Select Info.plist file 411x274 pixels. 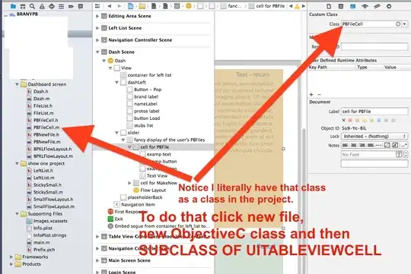coord(43,228)
